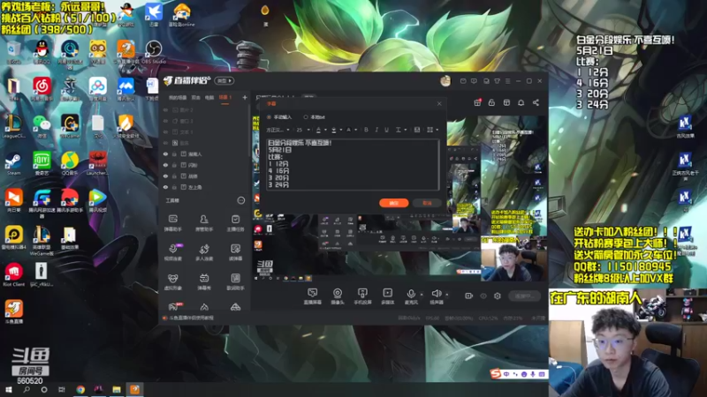The image size is (707, 397).
Task: Click the unlock icon above preview
Action: point(491,102)
